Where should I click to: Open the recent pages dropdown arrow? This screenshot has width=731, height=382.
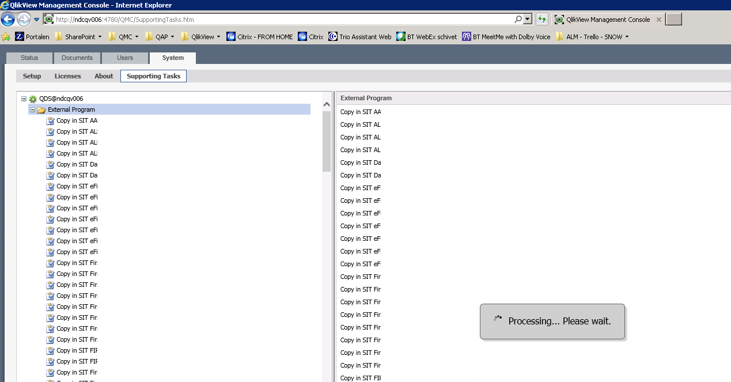[36, 20]
